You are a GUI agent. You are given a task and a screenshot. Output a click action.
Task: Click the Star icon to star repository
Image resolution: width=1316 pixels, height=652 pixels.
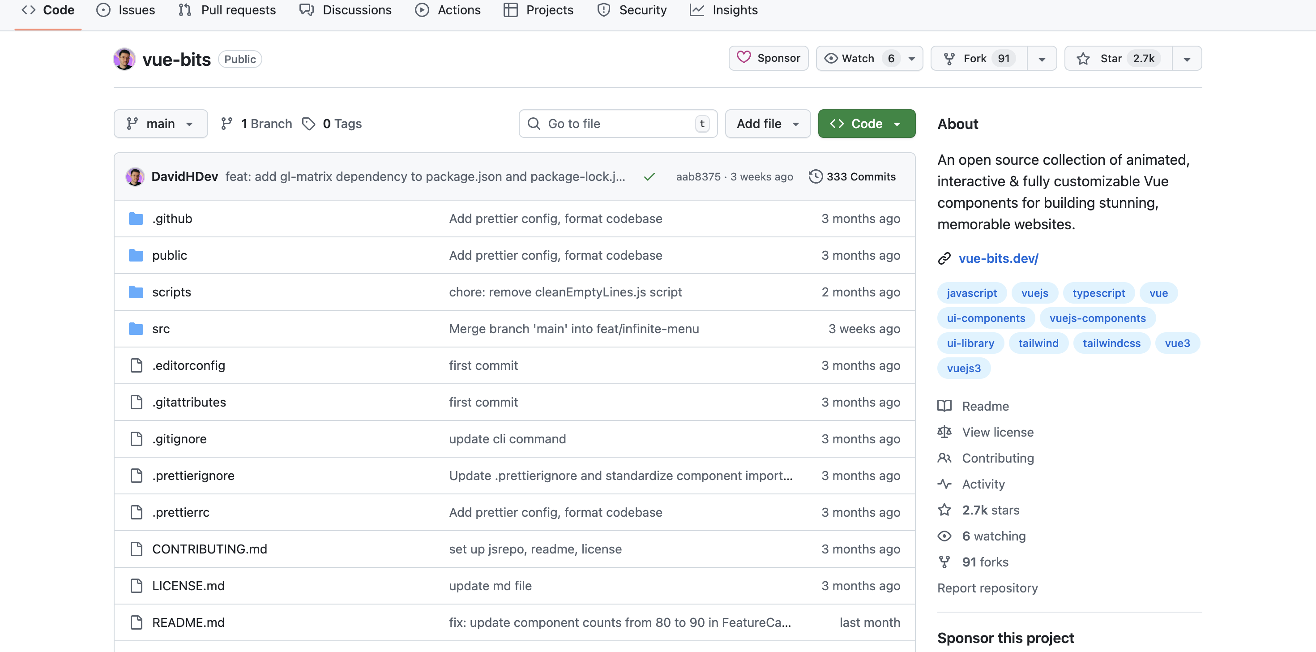pyautogui.click(x=1082, y=59)
